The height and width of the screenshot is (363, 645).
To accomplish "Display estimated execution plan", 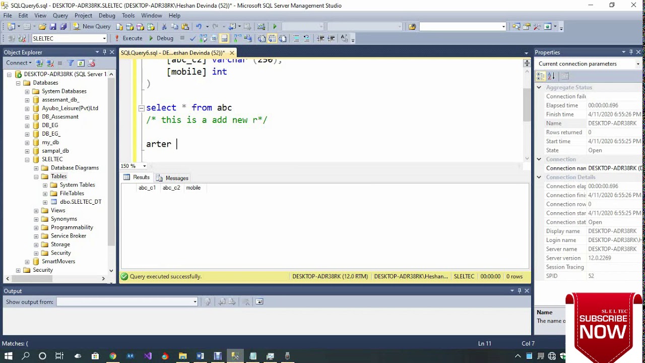I will pyautogui.click(x=203, y=38).
